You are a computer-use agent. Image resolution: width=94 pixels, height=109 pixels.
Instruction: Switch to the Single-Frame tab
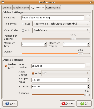tap(21, 8)
